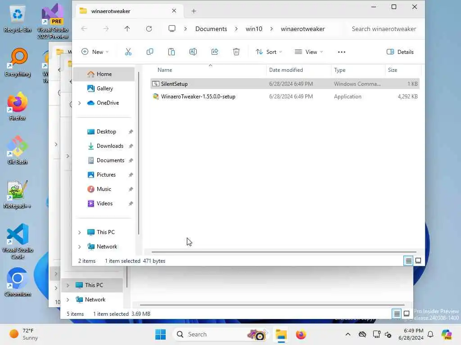Image resolution: width=461 pixels, height=345 pixels.
Task: Click win10 breadcrumb in address bar
Action: coord(254,29)
